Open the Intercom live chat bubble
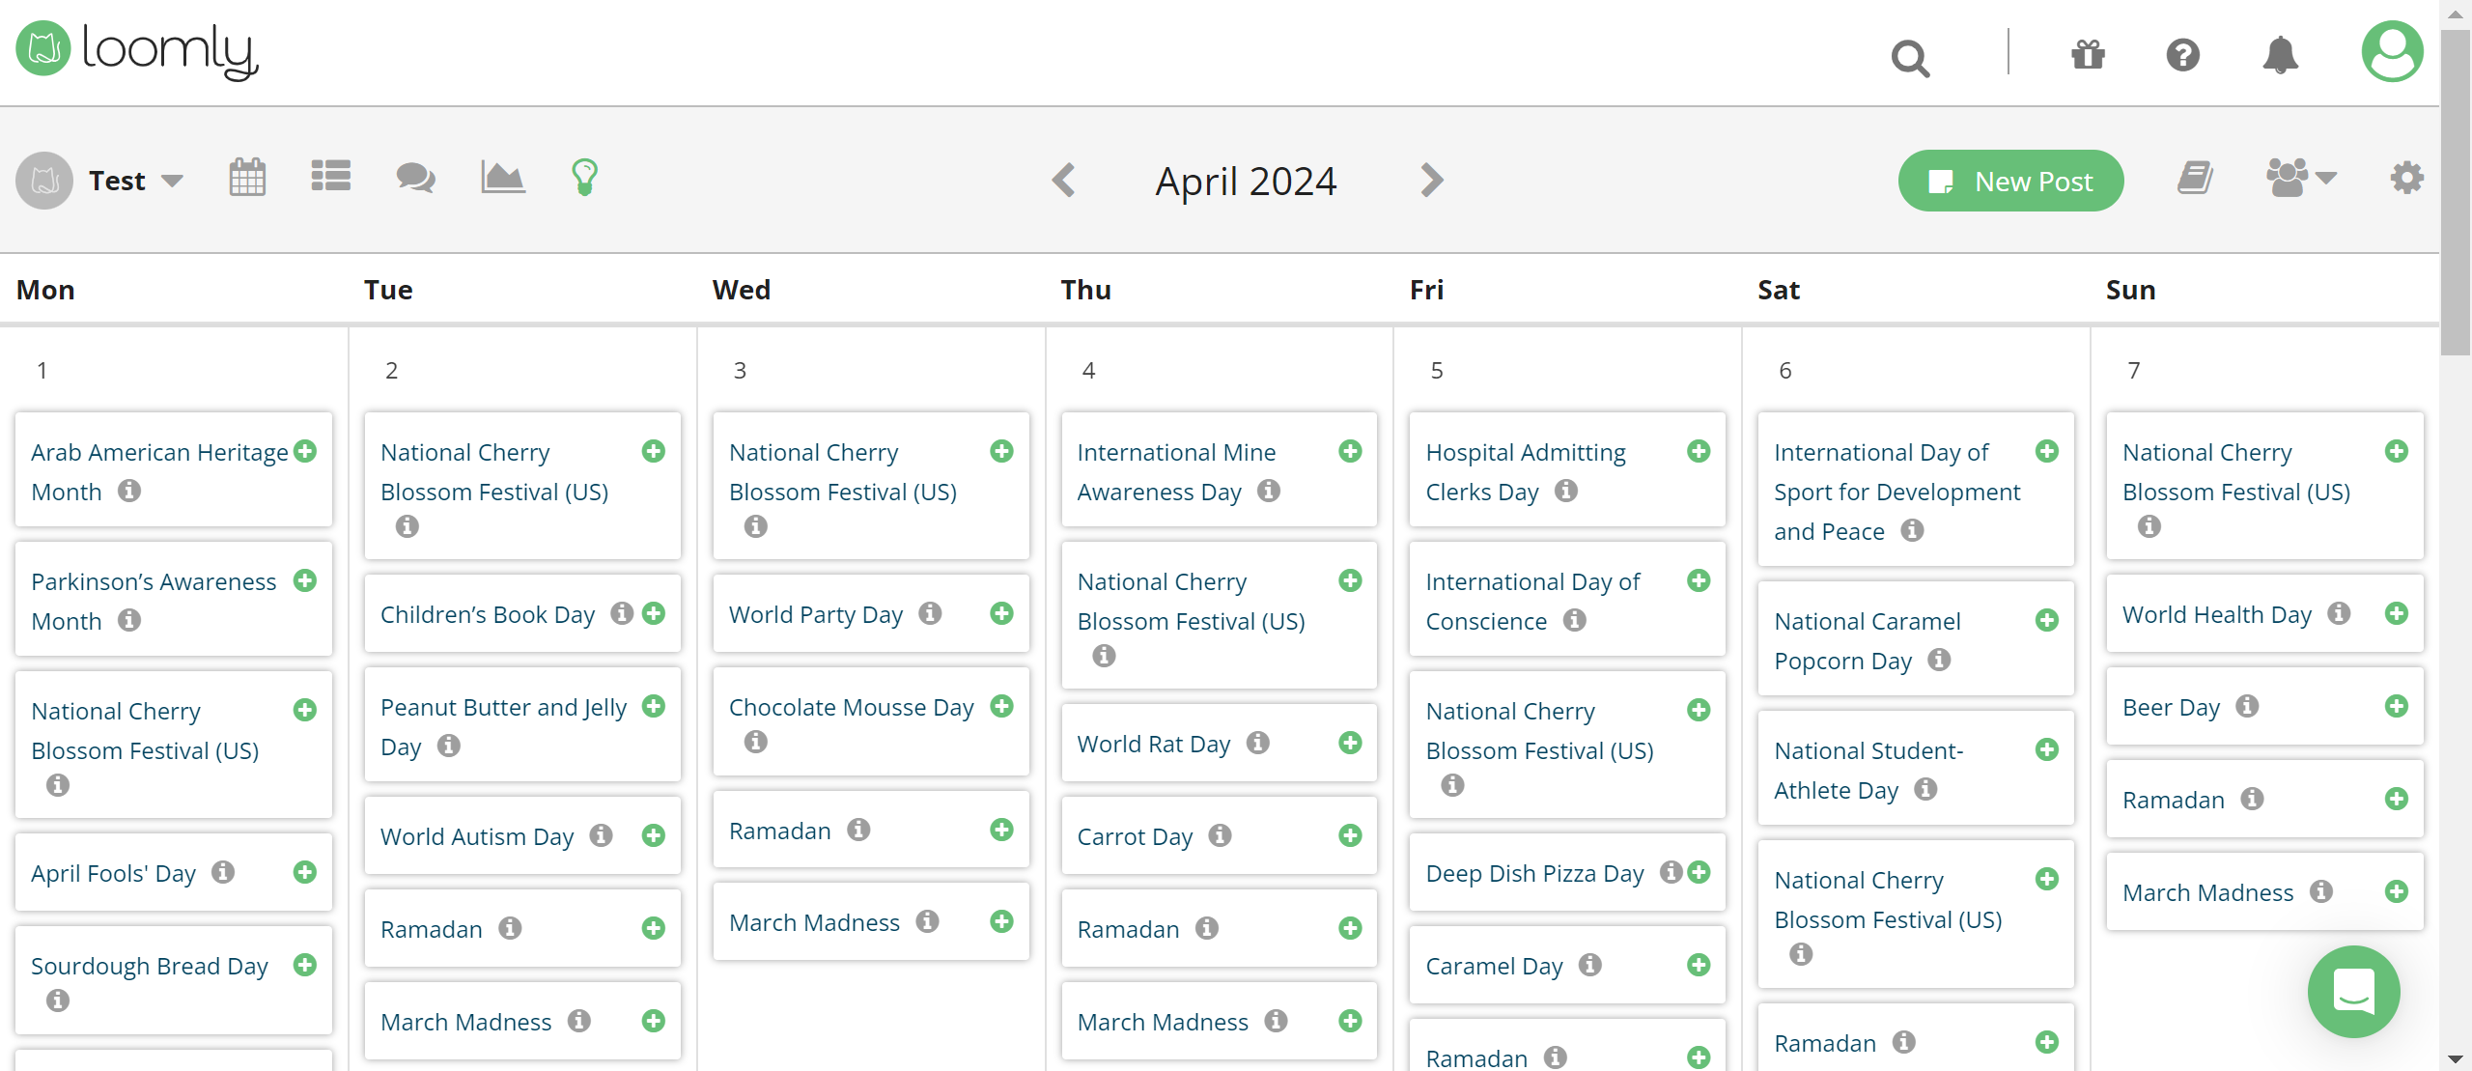 point(2353,991)
